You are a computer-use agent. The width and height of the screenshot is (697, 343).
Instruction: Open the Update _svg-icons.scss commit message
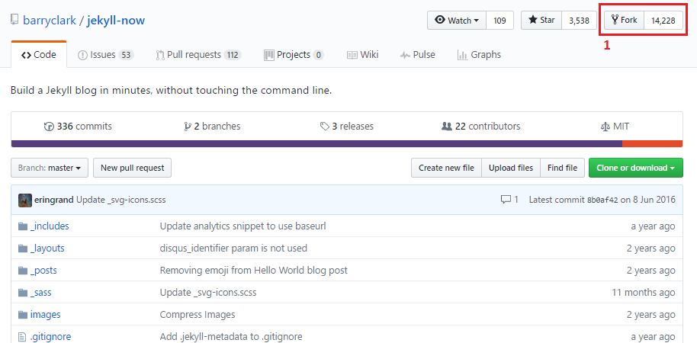(121, 200)
